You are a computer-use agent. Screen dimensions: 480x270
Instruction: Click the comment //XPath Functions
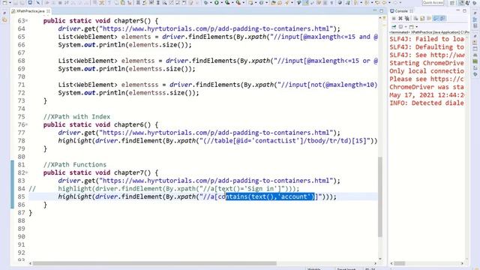tap(75, 165)
